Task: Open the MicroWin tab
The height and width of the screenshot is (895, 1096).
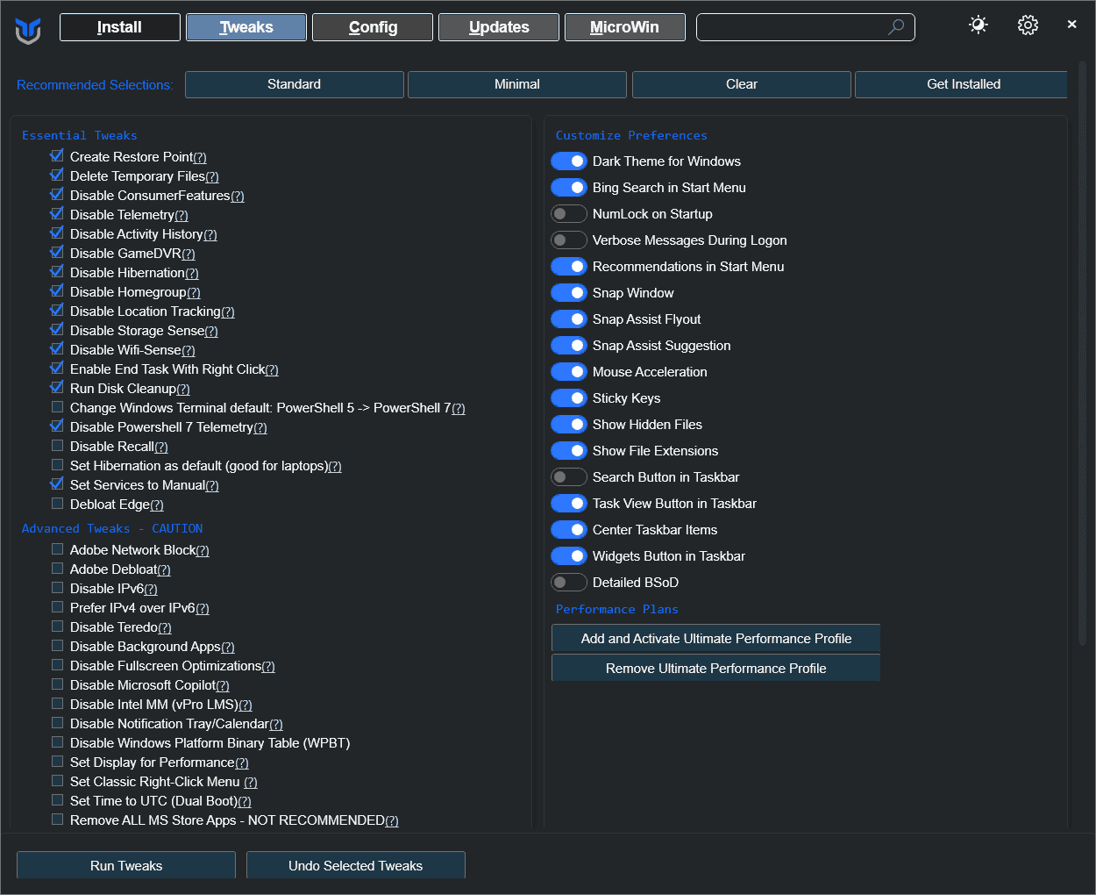Action: (x=624, y=27)
